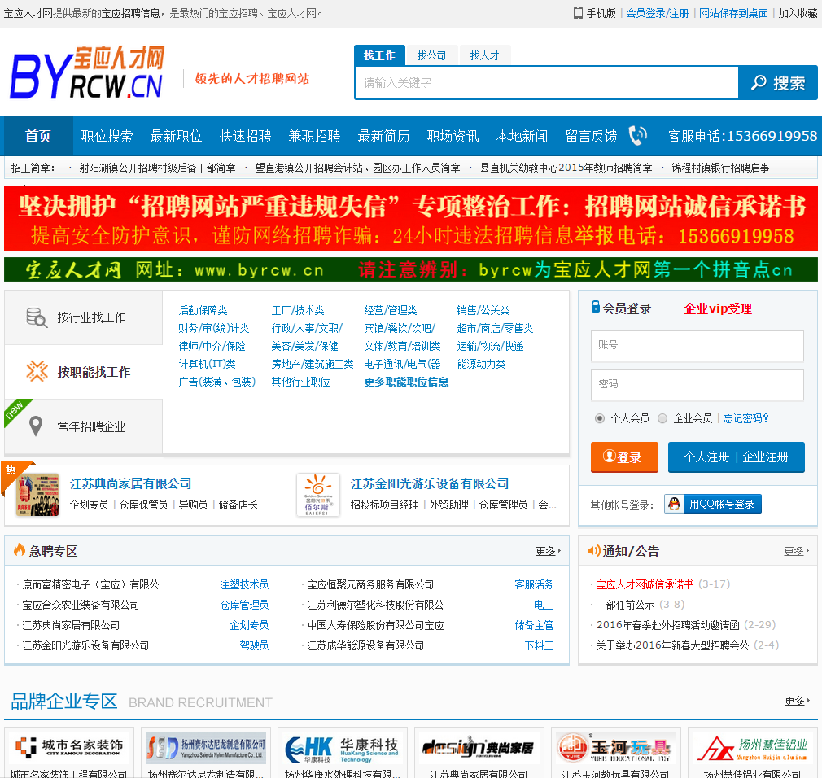The width and height of the screenshot is (822, 778).
Task: Open the 佰尔斯 sun logo thumbnail
Action: (317, 495)
